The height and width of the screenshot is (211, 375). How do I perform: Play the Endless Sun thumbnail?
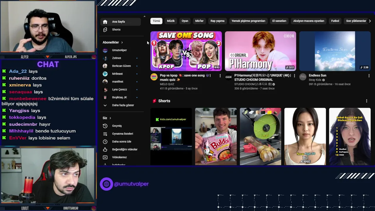(x=335, y=51)
